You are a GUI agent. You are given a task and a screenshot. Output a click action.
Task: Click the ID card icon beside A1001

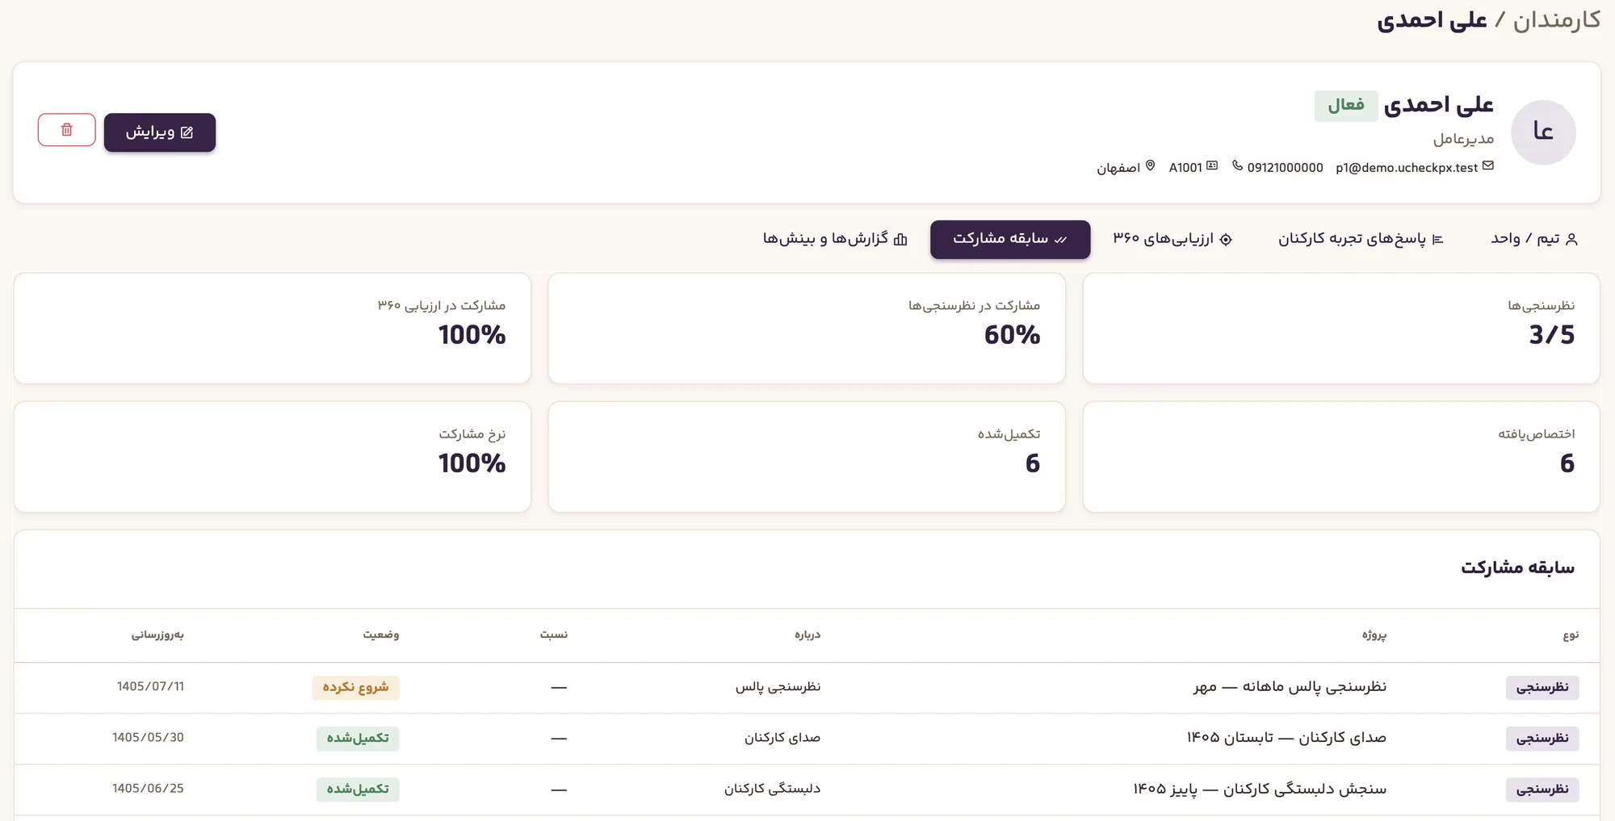[x=1212, y=165]
